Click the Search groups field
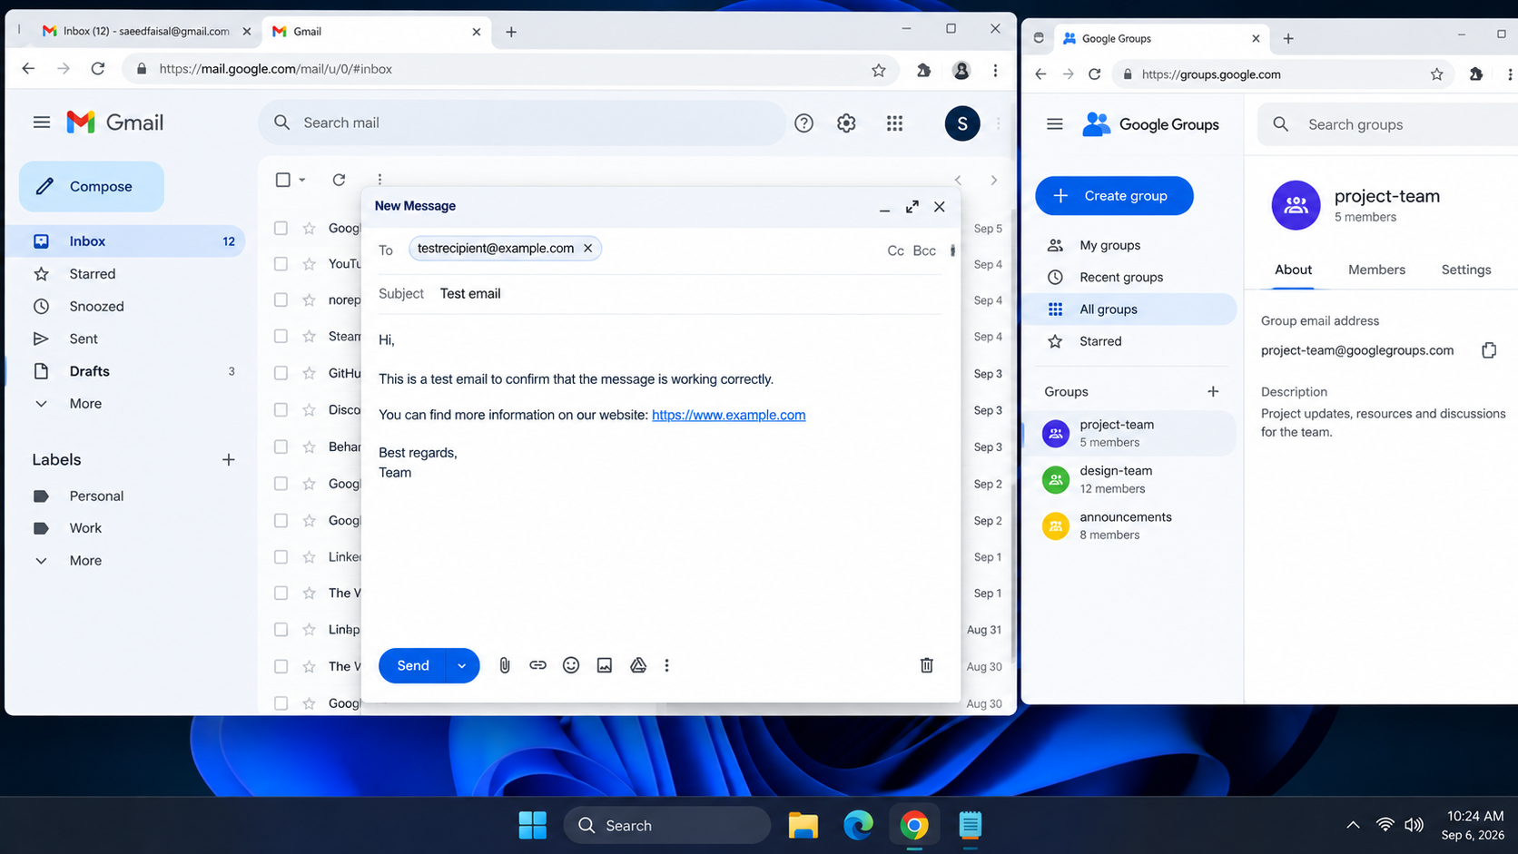Viewport: 1518px width, 854px height. tap(1389, 124)
